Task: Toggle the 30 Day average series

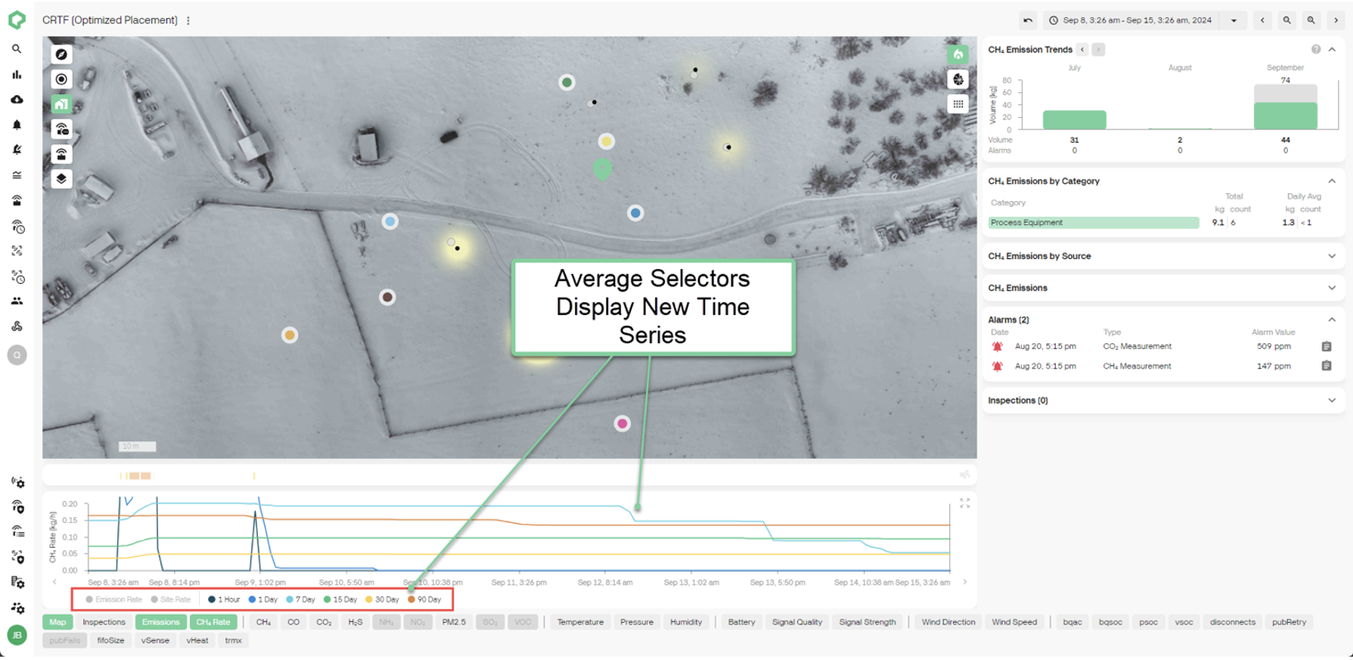Action: point(382,600)
